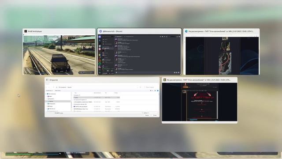The width and height of the screenshot is (282, 159).
Task: Switch to the RAGE Multiplayer game window
Action: 59,52
